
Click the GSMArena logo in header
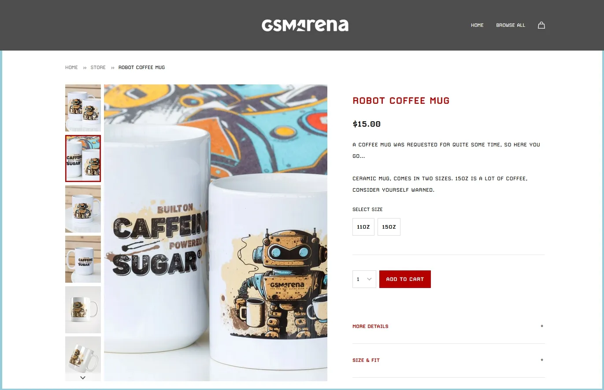(x=305, y=26)
